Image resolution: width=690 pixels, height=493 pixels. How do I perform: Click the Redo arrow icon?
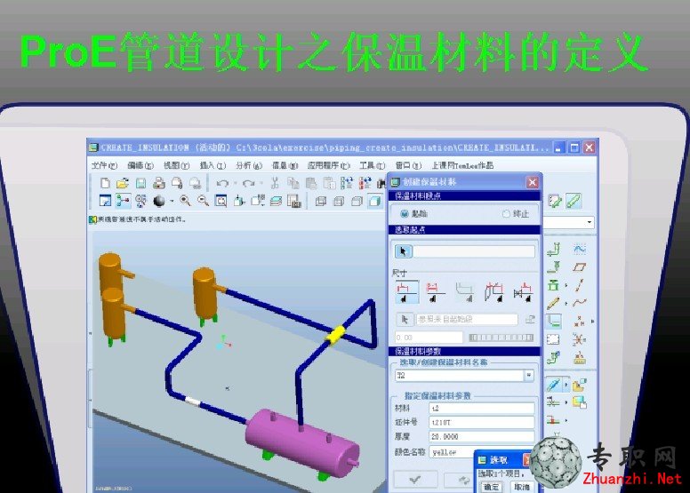point(249,183)
